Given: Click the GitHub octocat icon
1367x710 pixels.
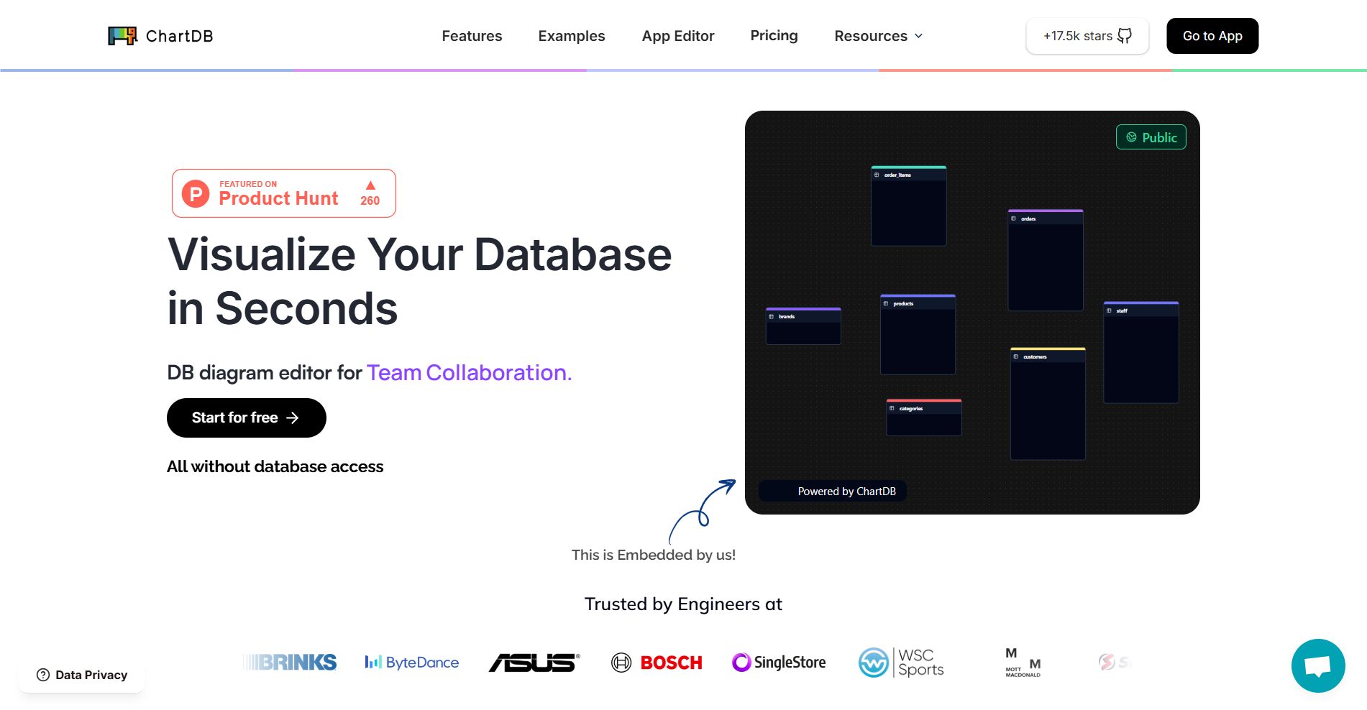Looking at the screenshot, I should pyautogui.click(x=1125, y=36).
